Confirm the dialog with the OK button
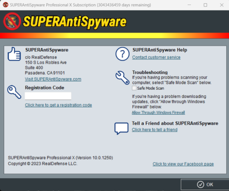229x191 pixels. [x=205, y=185]
